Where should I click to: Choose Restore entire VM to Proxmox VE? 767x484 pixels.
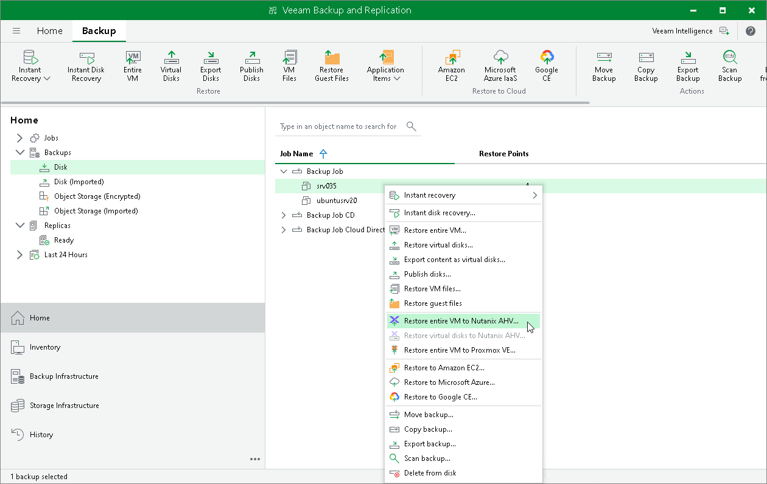(x=463, y=350)
